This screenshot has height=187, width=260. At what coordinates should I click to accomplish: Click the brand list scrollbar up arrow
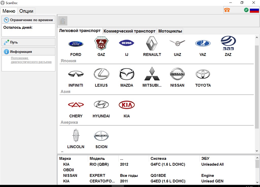pyautogui.click(x=257, y=37)
